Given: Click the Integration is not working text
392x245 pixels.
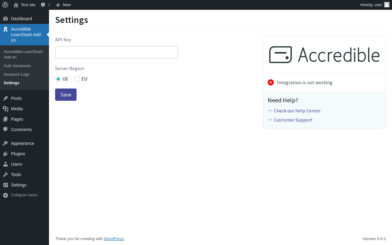Looking at the screenshot, I should coord(305,82).
